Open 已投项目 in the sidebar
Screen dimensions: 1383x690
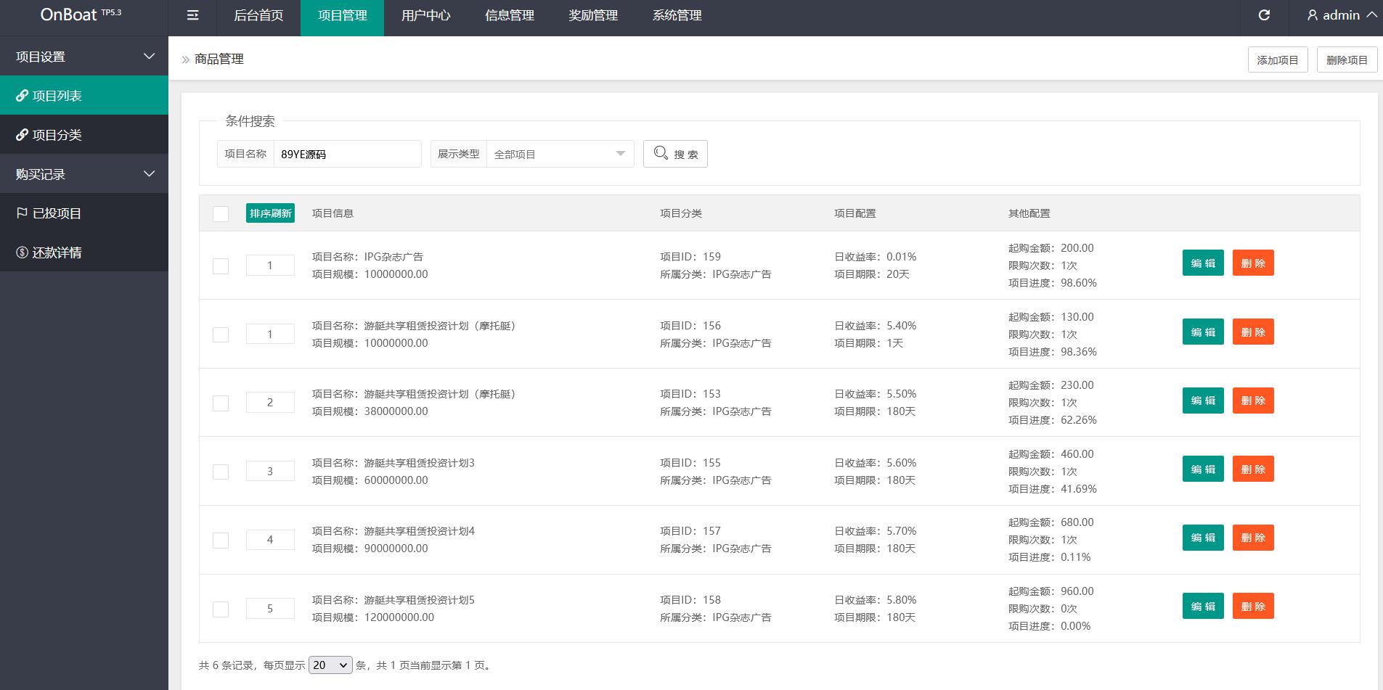tap(84, 213)
